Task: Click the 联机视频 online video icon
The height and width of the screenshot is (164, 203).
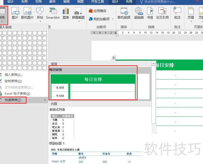Action: point(124,13)
